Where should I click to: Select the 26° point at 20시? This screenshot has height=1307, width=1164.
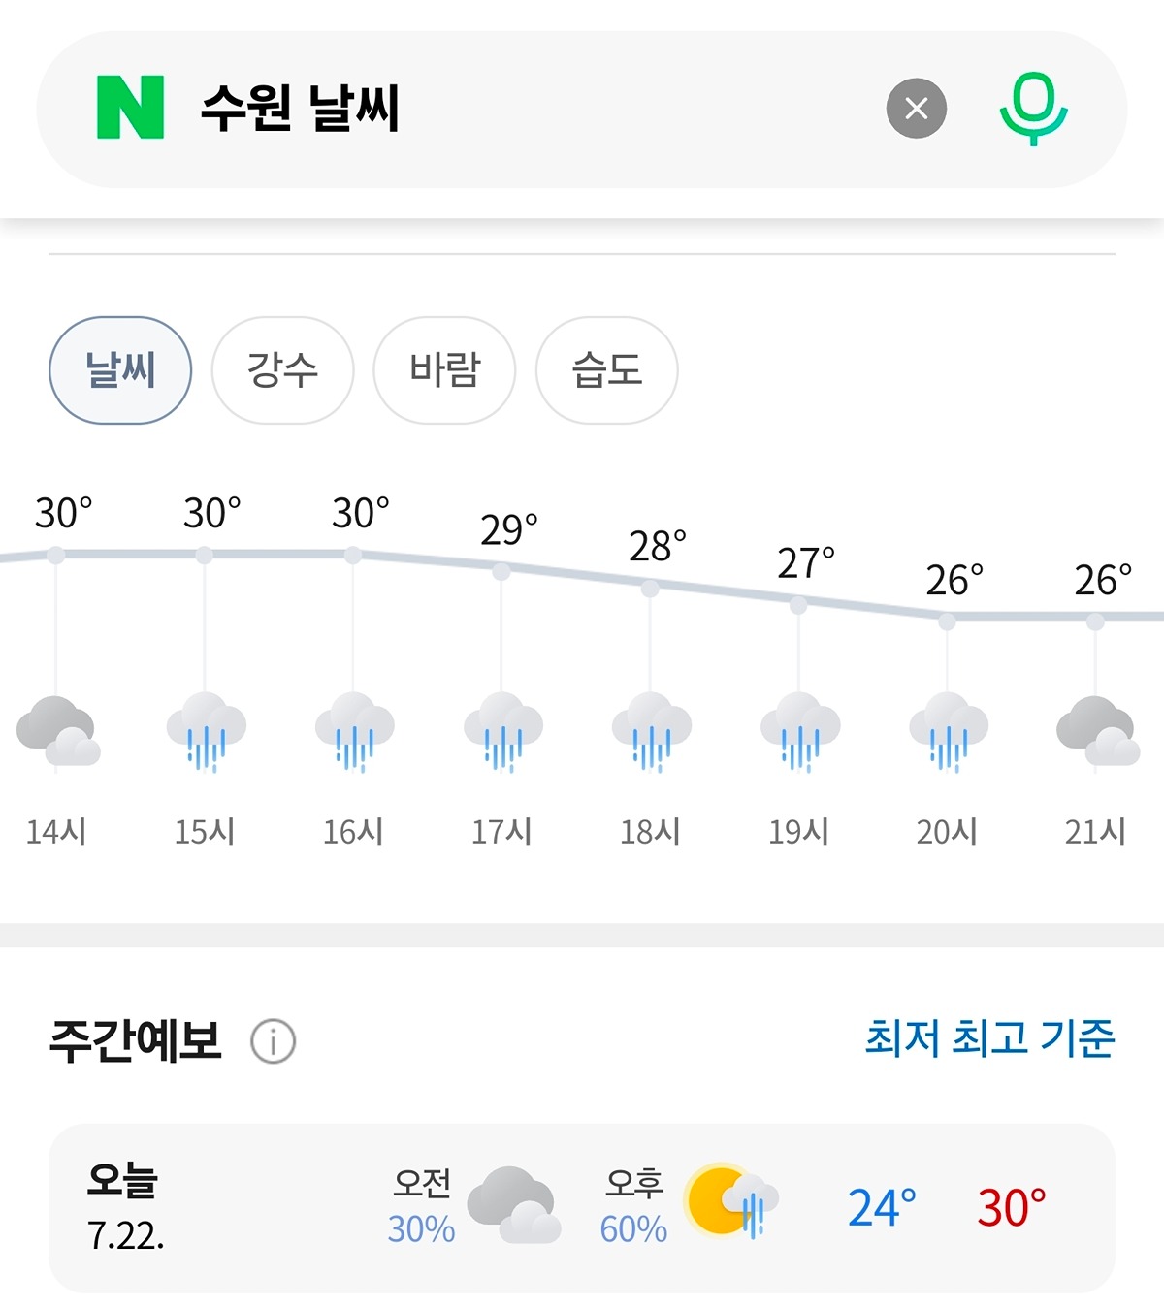947,622
